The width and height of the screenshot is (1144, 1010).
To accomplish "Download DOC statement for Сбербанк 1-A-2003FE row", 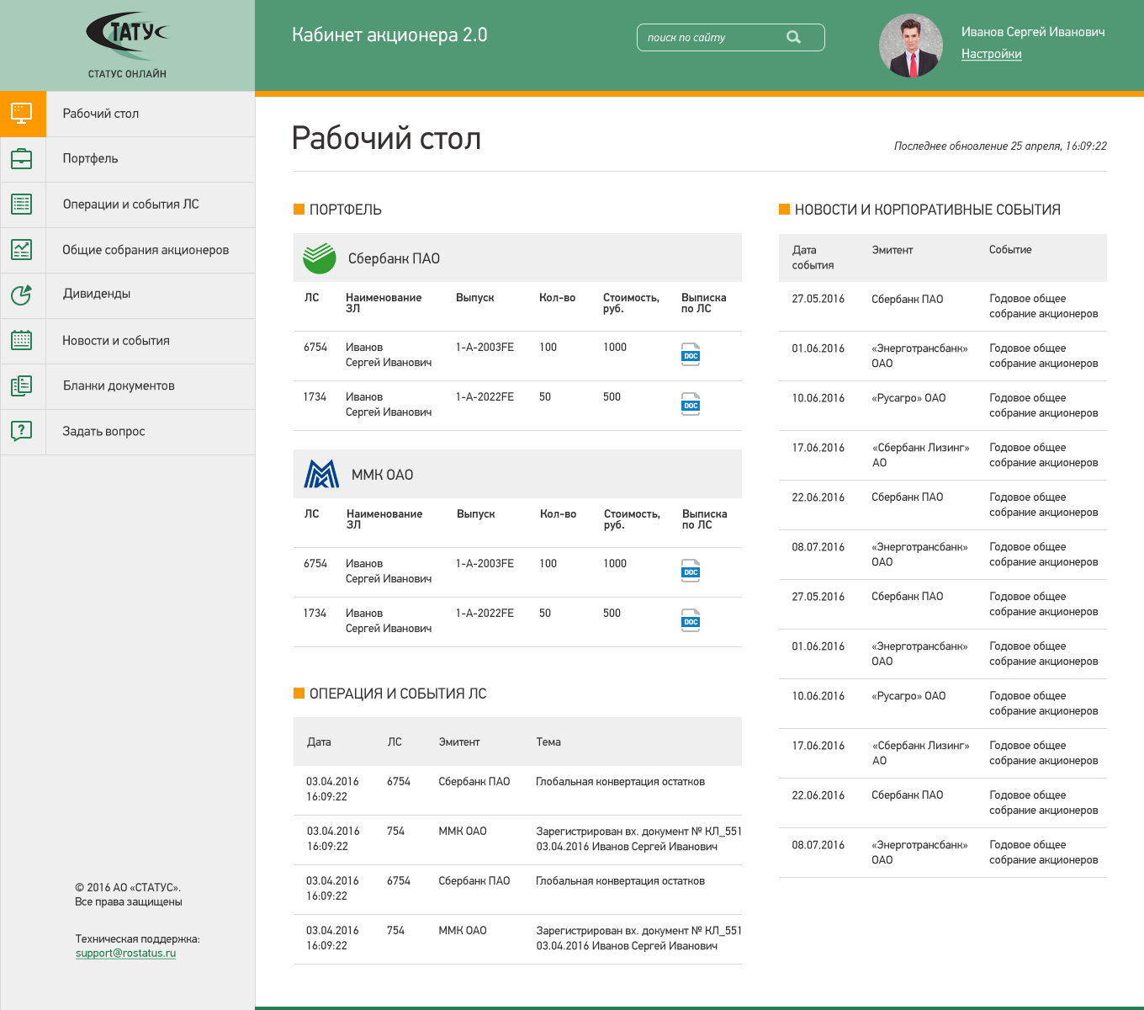I will (x=691, y=354).
